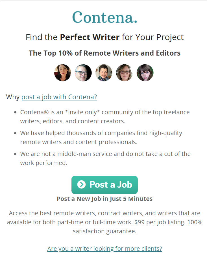Open the gray-haired man with glasses avatar
This screenshot has width=207, height=257.
(x=83, y=73)
